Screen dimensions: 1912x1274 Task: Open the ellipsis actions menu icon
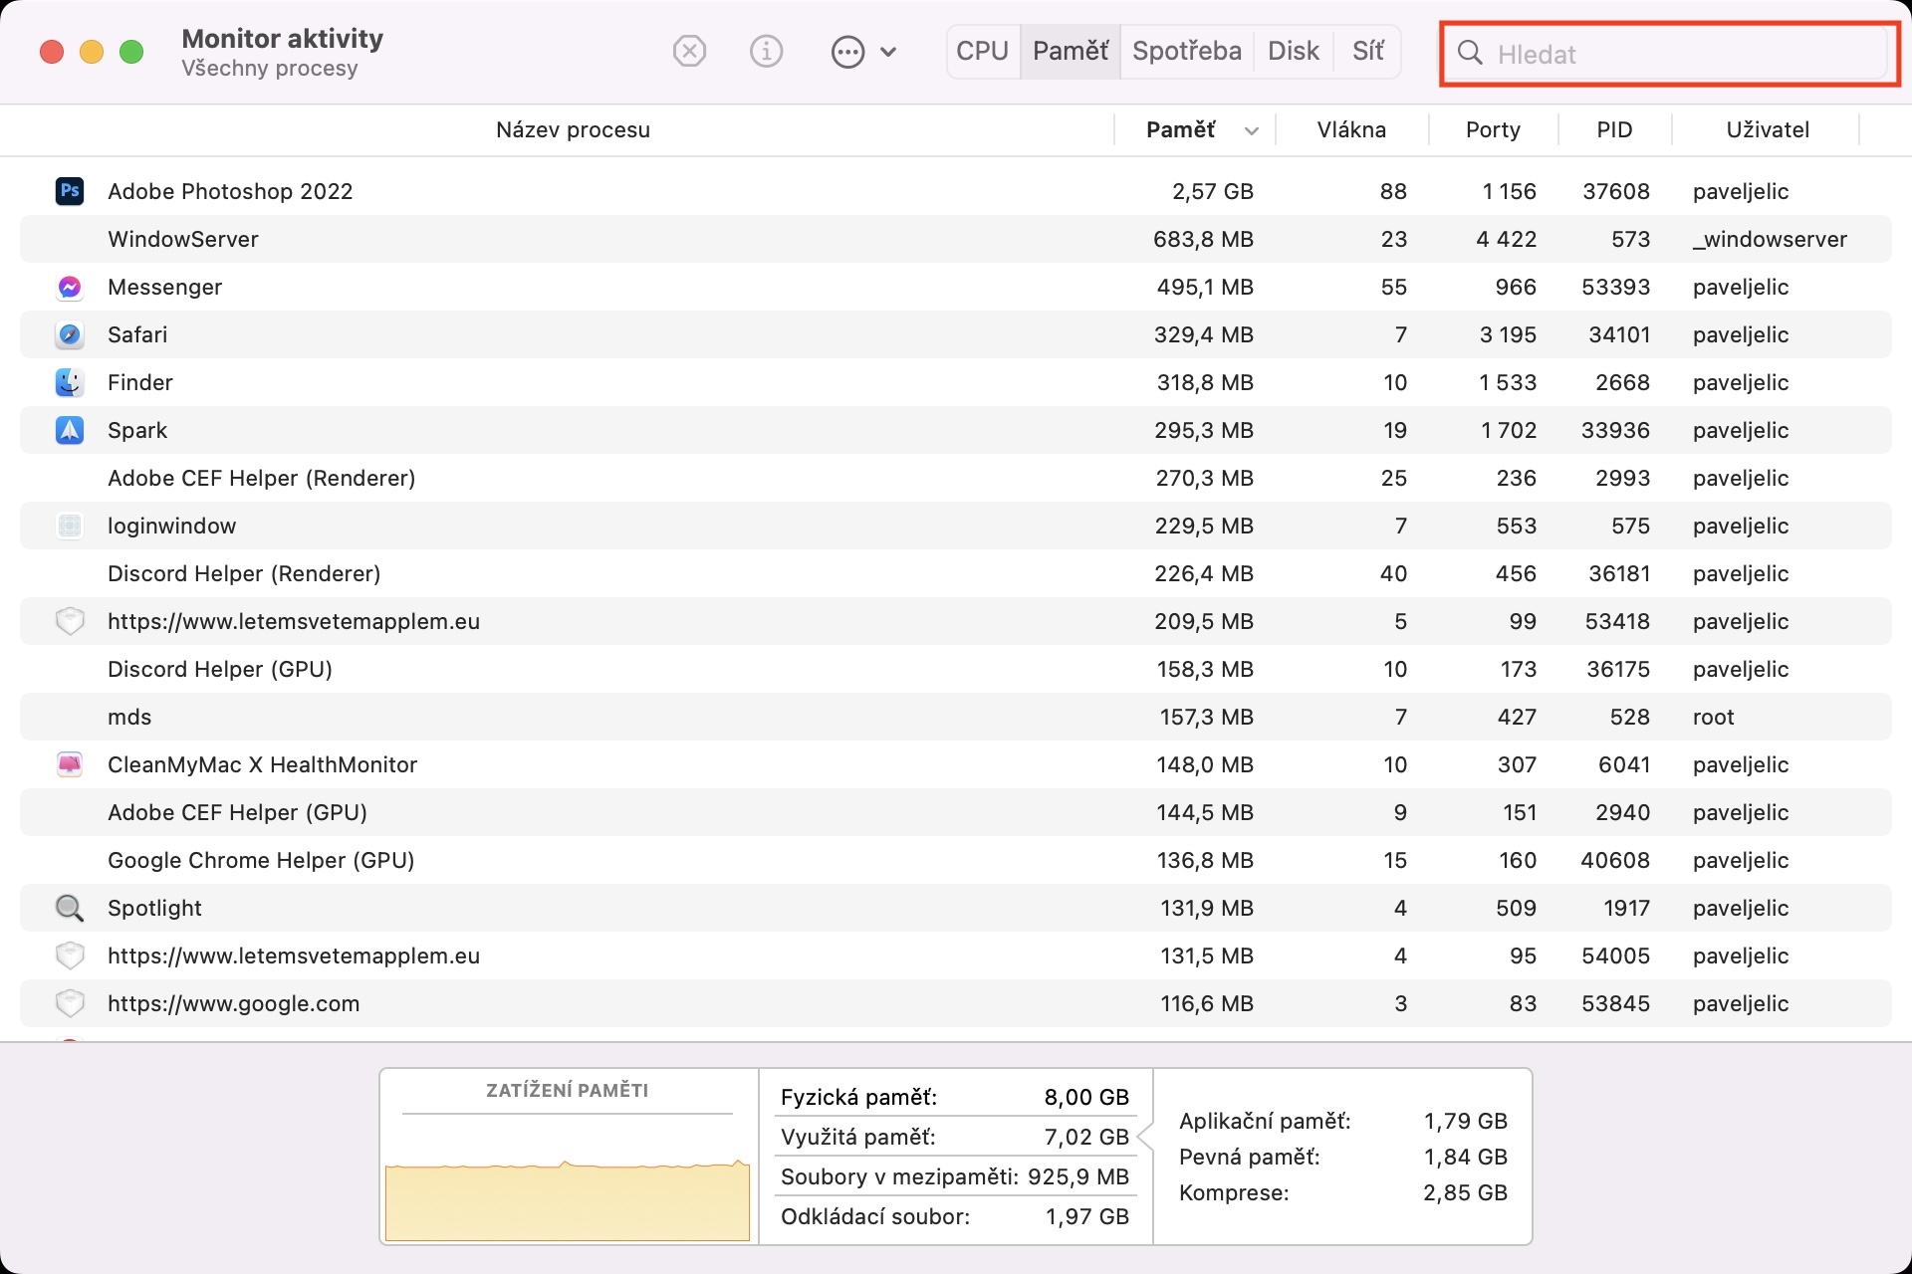(x=848, y=52)
